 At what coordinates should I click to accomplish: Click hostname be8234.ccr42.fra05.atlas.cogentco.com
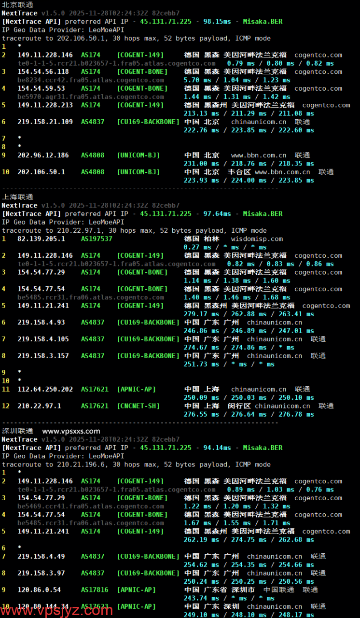click(91, 80)
